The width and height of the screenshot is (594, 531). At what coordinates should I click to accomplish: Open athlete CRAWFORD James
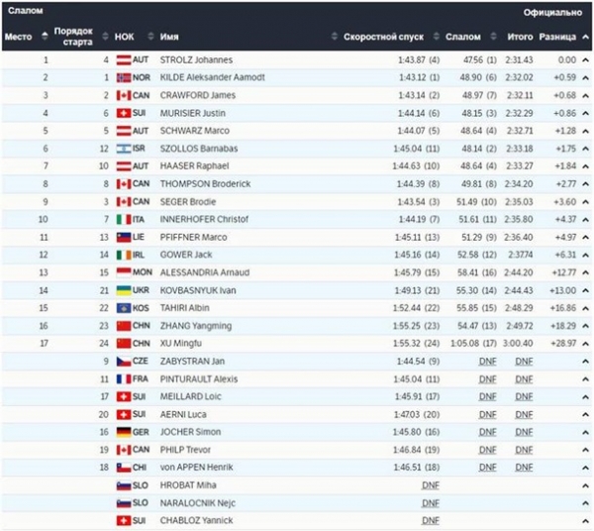coord(197,95)
